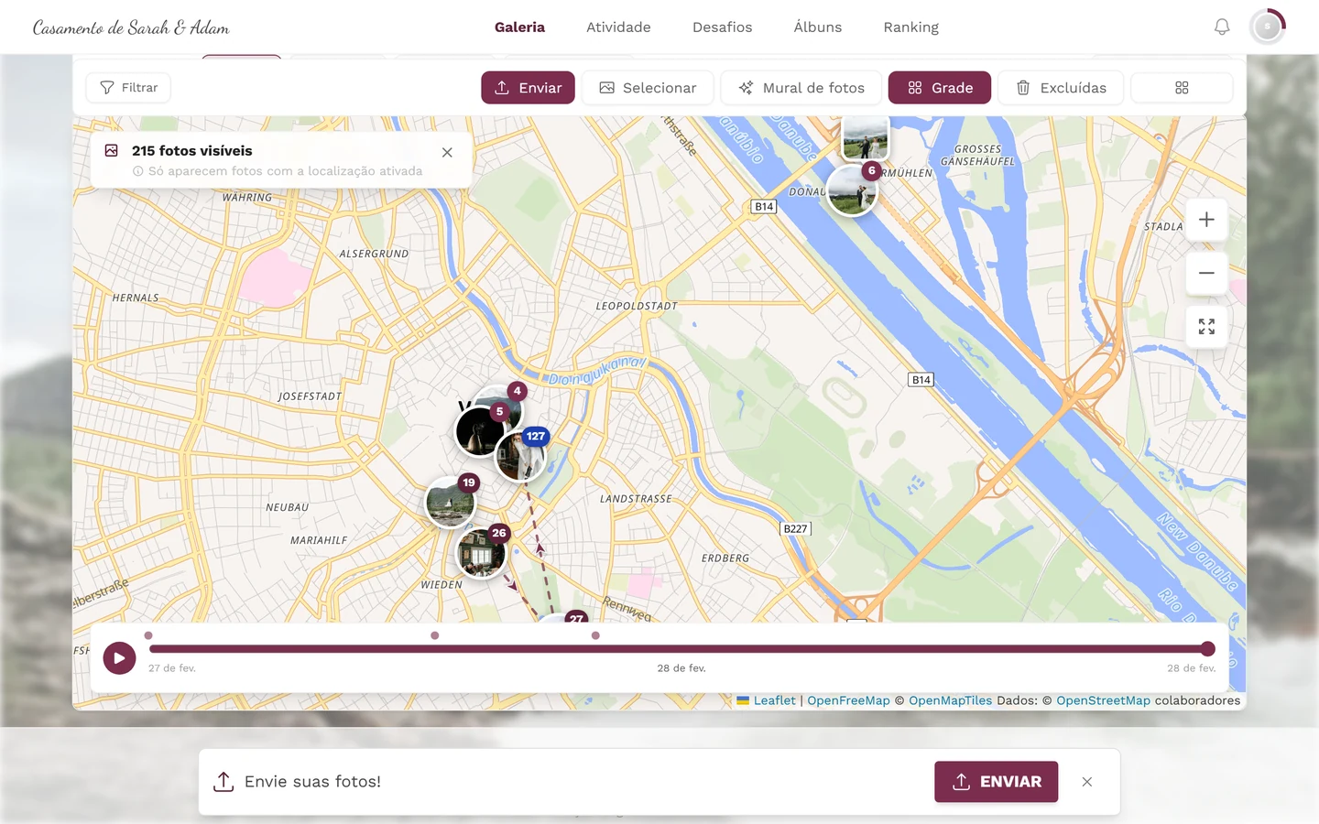Open the 26-photo map cluster
Viewport: 1319px width, 824px height.
point(482,553)
